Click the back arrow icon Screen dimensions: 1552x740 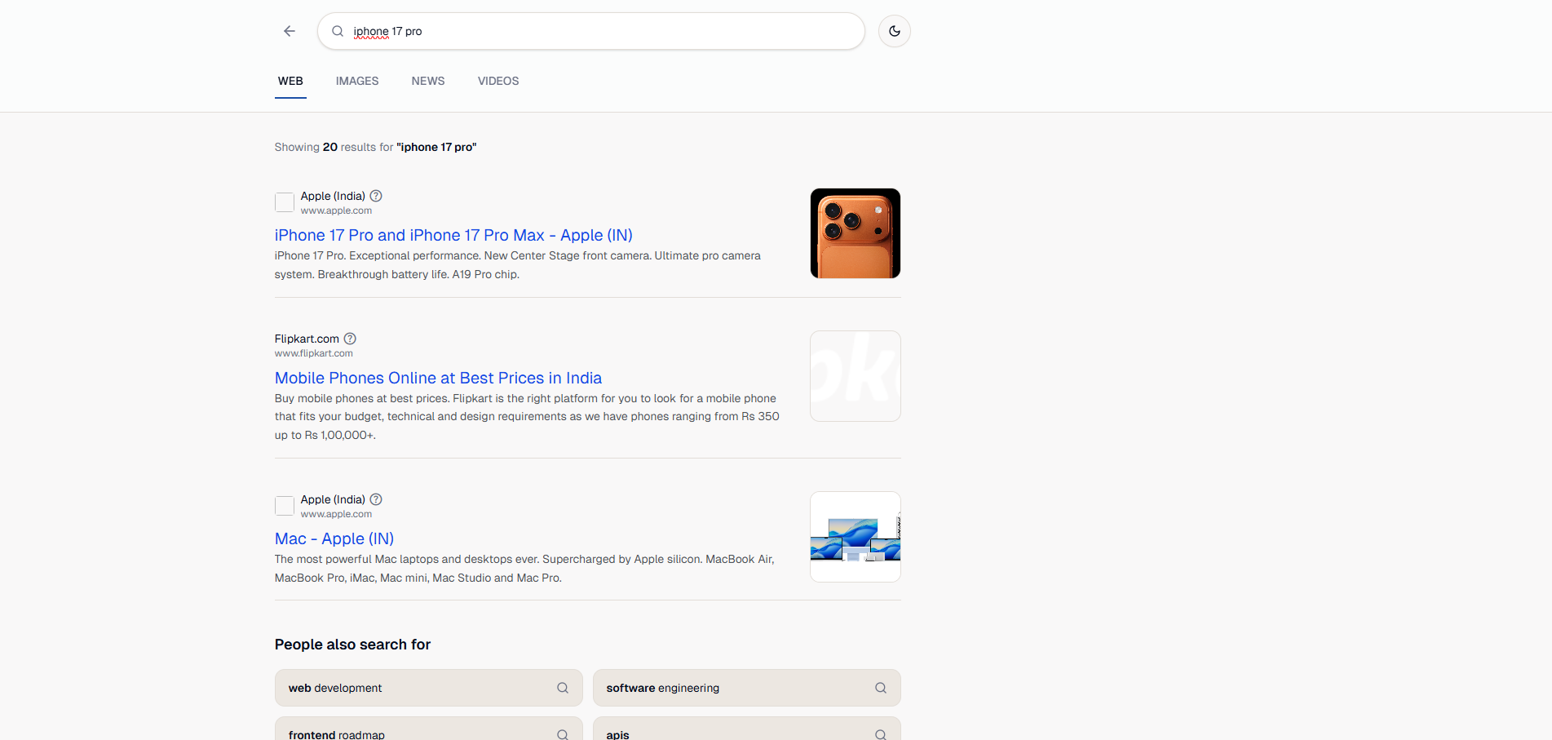click(290, 31)
